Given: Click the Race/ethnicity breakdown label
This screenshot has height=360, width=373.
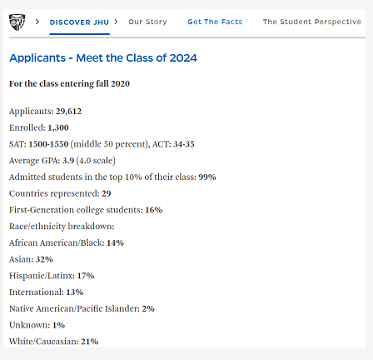Looking at the screenshot, I should (62, 226).
